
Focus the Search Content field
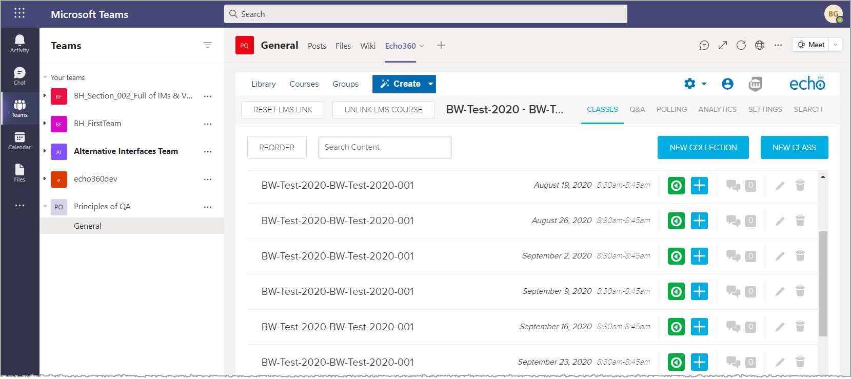tap(385, 147)
